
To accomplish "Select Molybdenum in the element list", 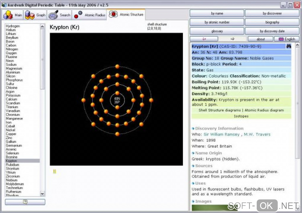I will pyautogui.click(x=22, y=184).
